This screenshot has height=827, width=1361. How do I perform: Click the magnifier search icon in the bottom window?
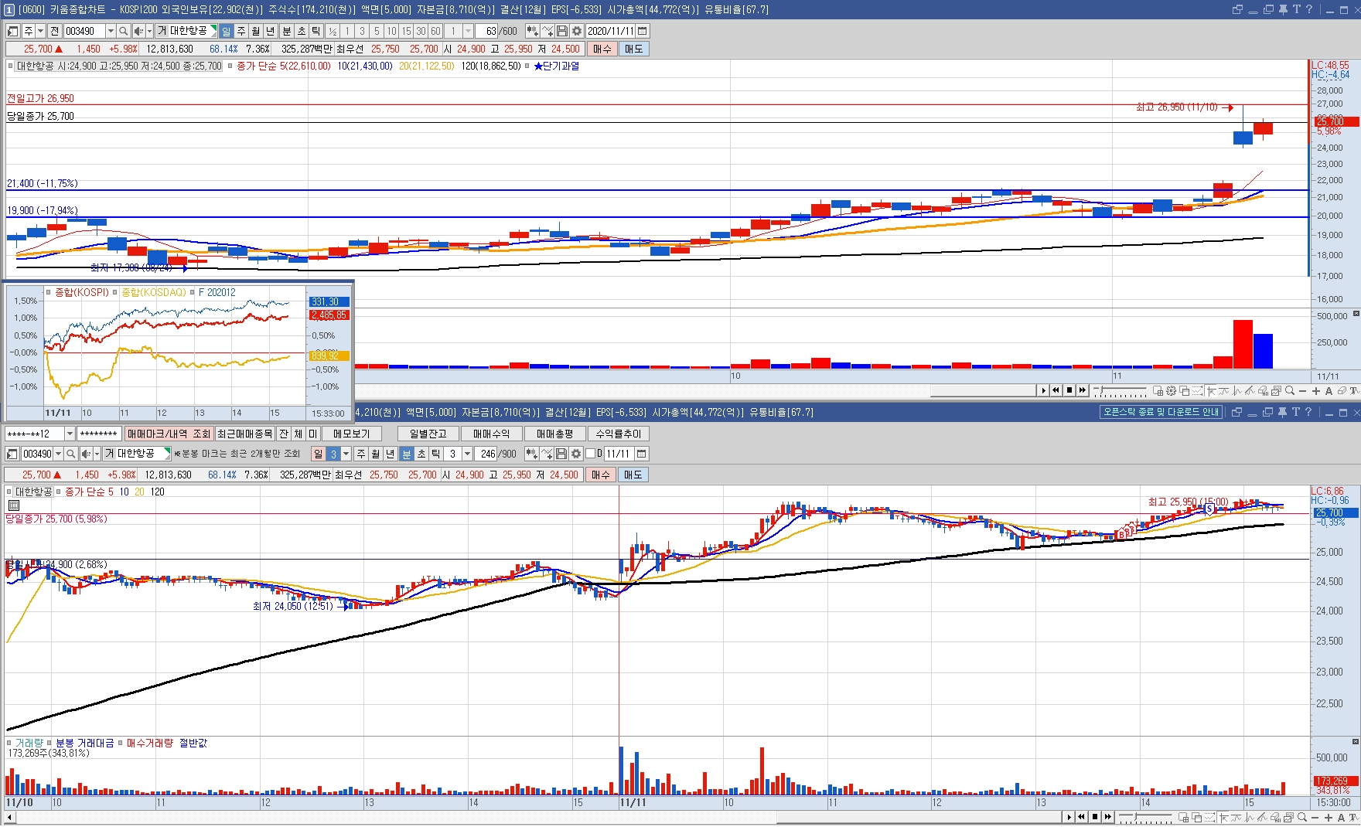[71, 454]
